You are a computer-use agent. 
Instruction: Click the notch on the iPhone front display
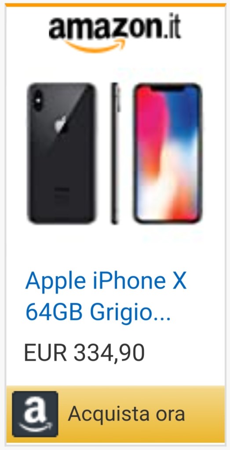[168, 88]
